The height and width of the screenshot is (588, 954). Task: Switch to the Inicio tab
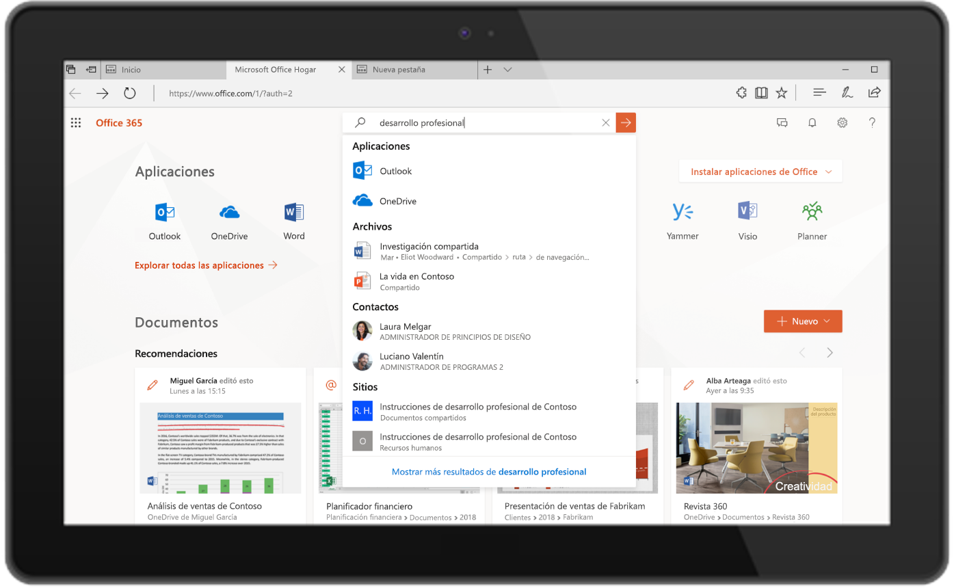pos(163,70)
